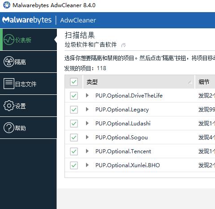215x209 pixels.
Task: Expand the PUP.Optional.Sogou row
Action: [87, 137]
